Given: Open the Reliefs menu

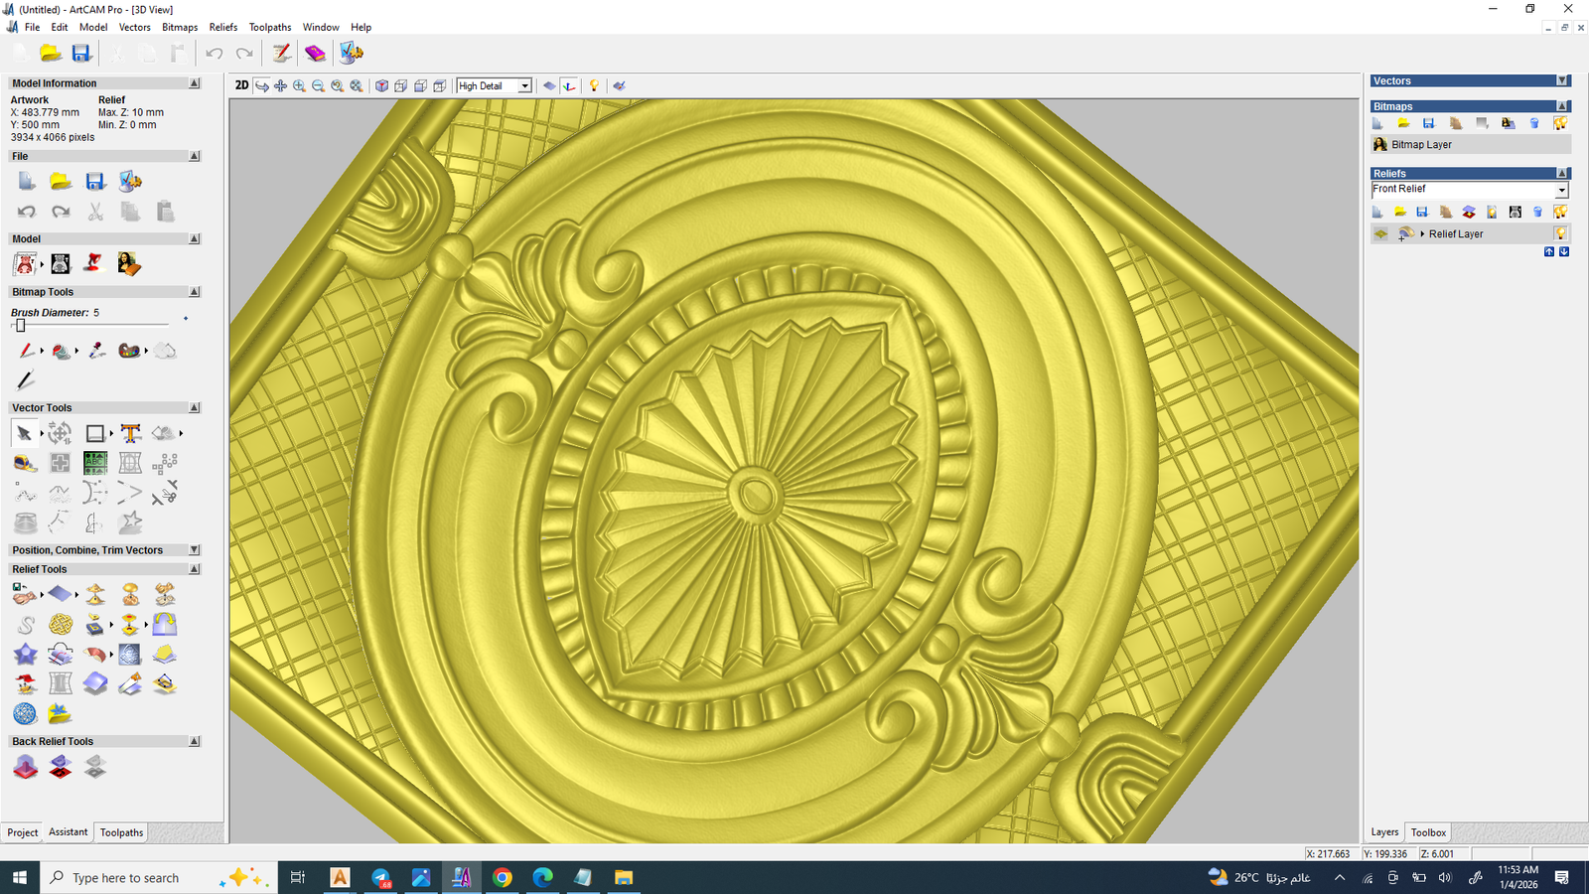Looking at the screenshot, I should (x=222, y=27).
